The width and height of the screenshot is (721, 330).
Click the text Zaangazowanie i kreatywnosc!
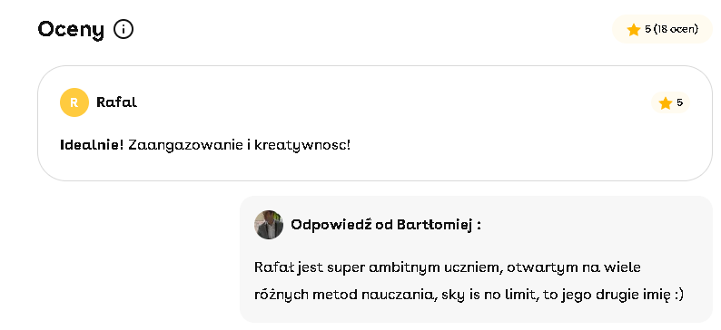point(239,145)
